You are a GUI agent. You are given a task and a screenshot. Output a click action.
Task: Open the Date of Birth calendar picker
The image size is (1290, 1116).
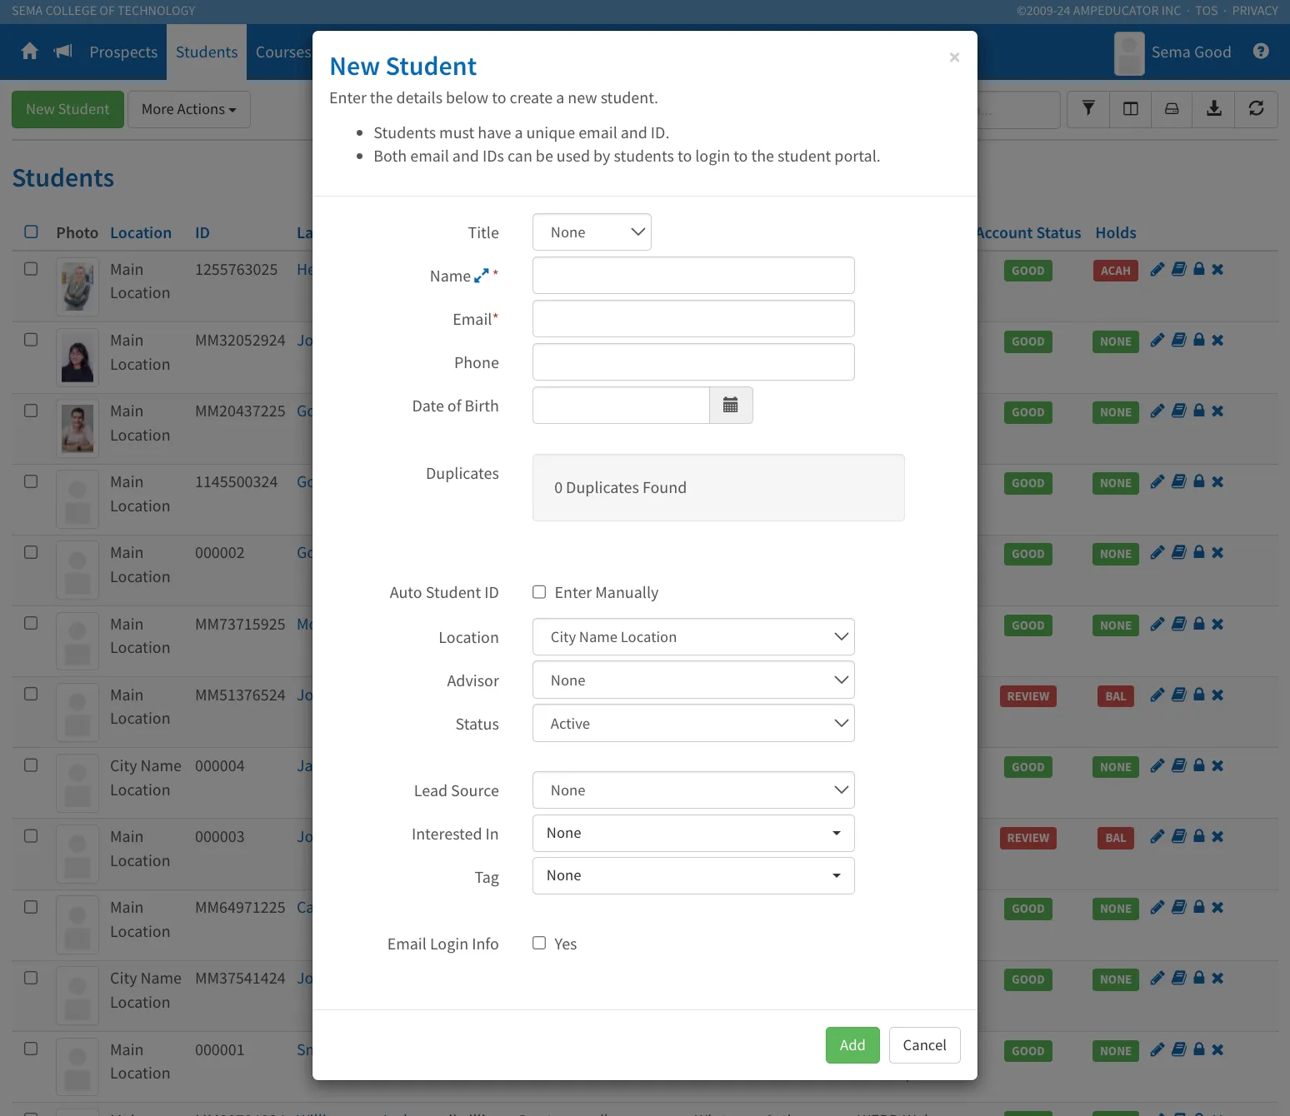coord(731,406)
